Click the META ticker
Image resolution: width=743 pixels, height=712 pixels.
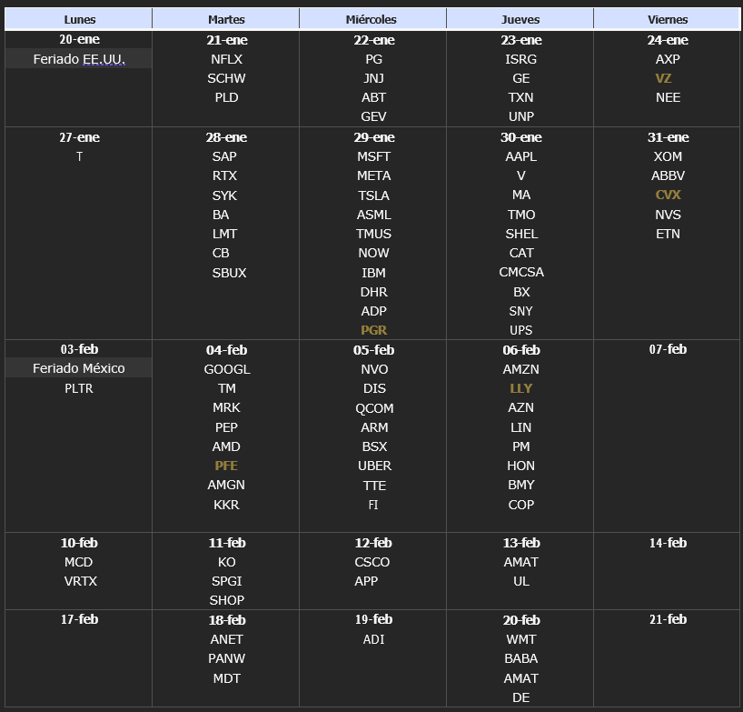[x=374, y=175]
